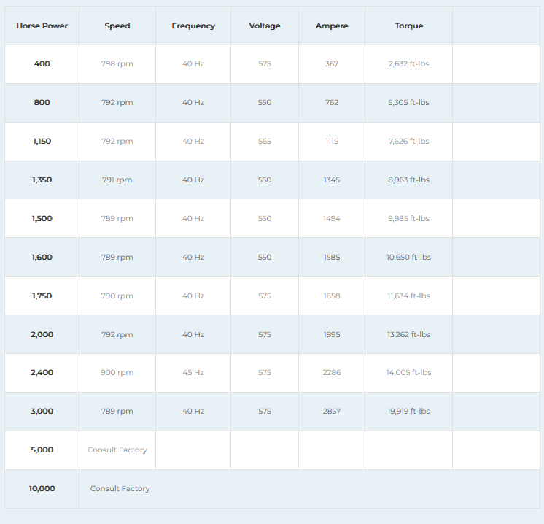Click Consult Factory in the 5,000 row
Screen dimensions: 544x524
[x=117, y=450]
